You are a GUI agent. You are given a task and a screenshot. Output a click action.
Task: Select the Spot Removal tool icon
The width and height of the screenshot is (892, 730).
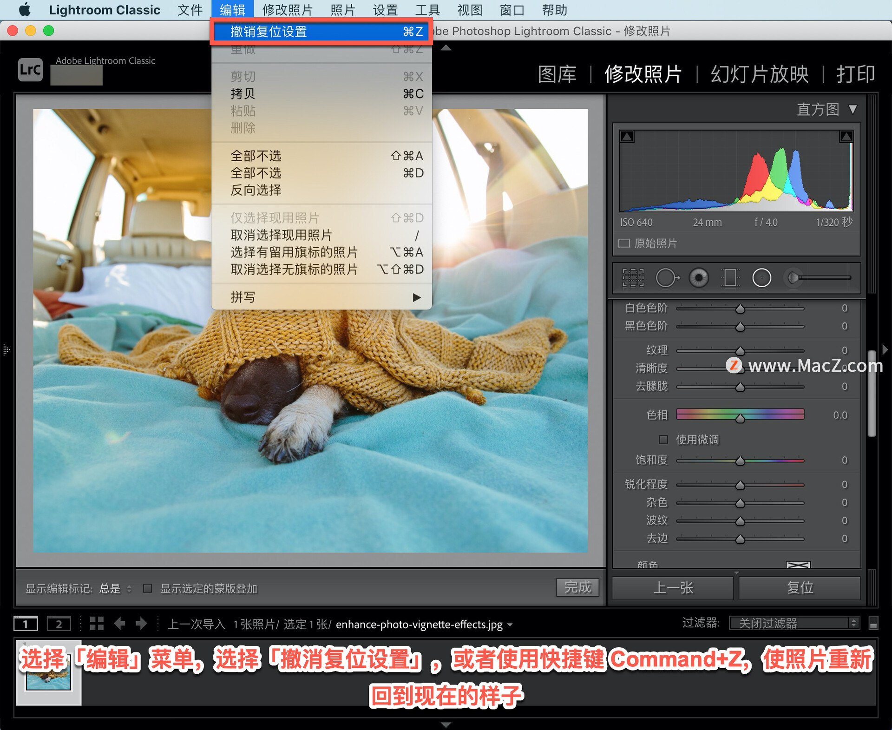(667, 278)
